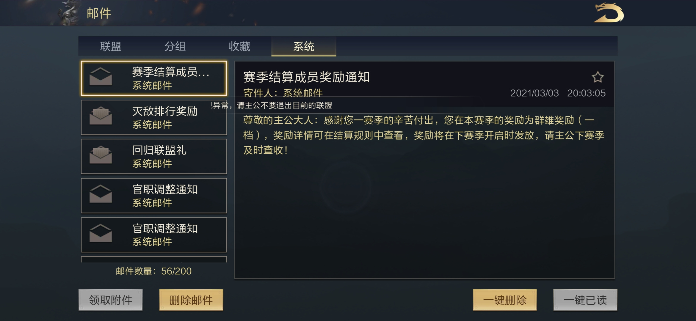This screenshot has height=321, width=696.
Task: Click envelope icon of 灭敌排行奖励 mail
Action: 101,116
